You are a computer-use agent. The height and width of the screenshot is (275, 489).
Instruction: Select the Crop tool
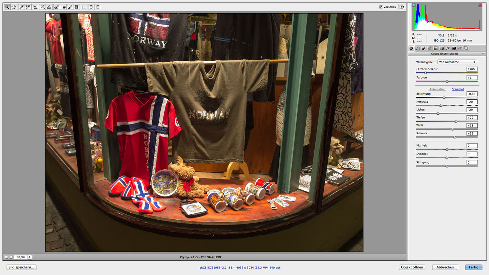click(42, 7)
